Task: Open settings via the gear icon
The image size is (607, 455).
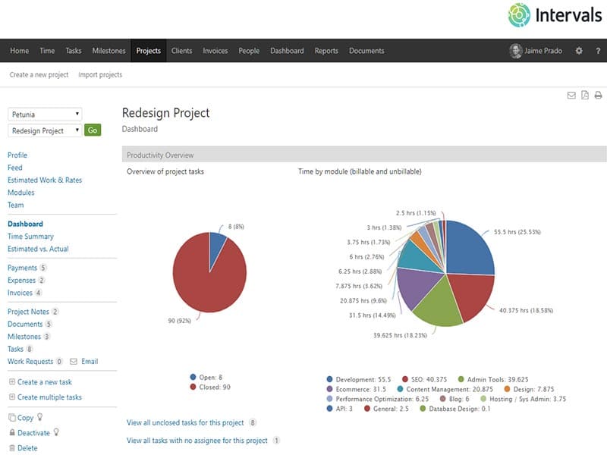Action: (x=579, y=51)
